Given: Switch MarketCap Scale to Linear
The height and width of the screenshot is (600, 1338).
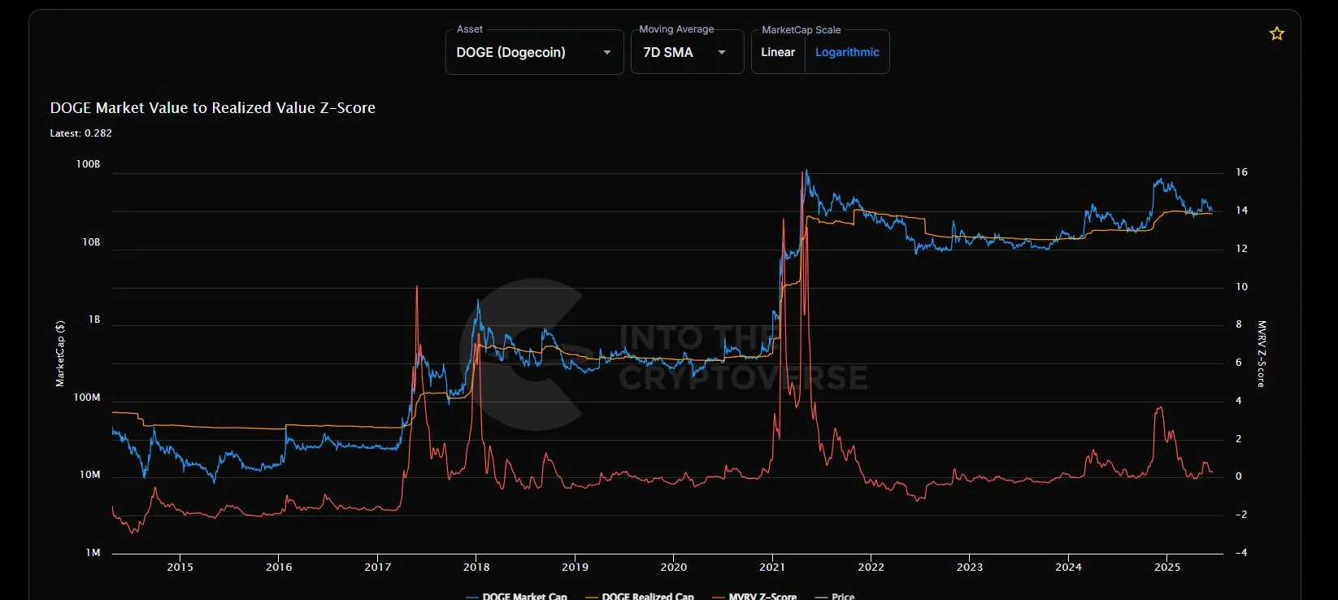Looking at the screenshot, I should pos(778,52).
